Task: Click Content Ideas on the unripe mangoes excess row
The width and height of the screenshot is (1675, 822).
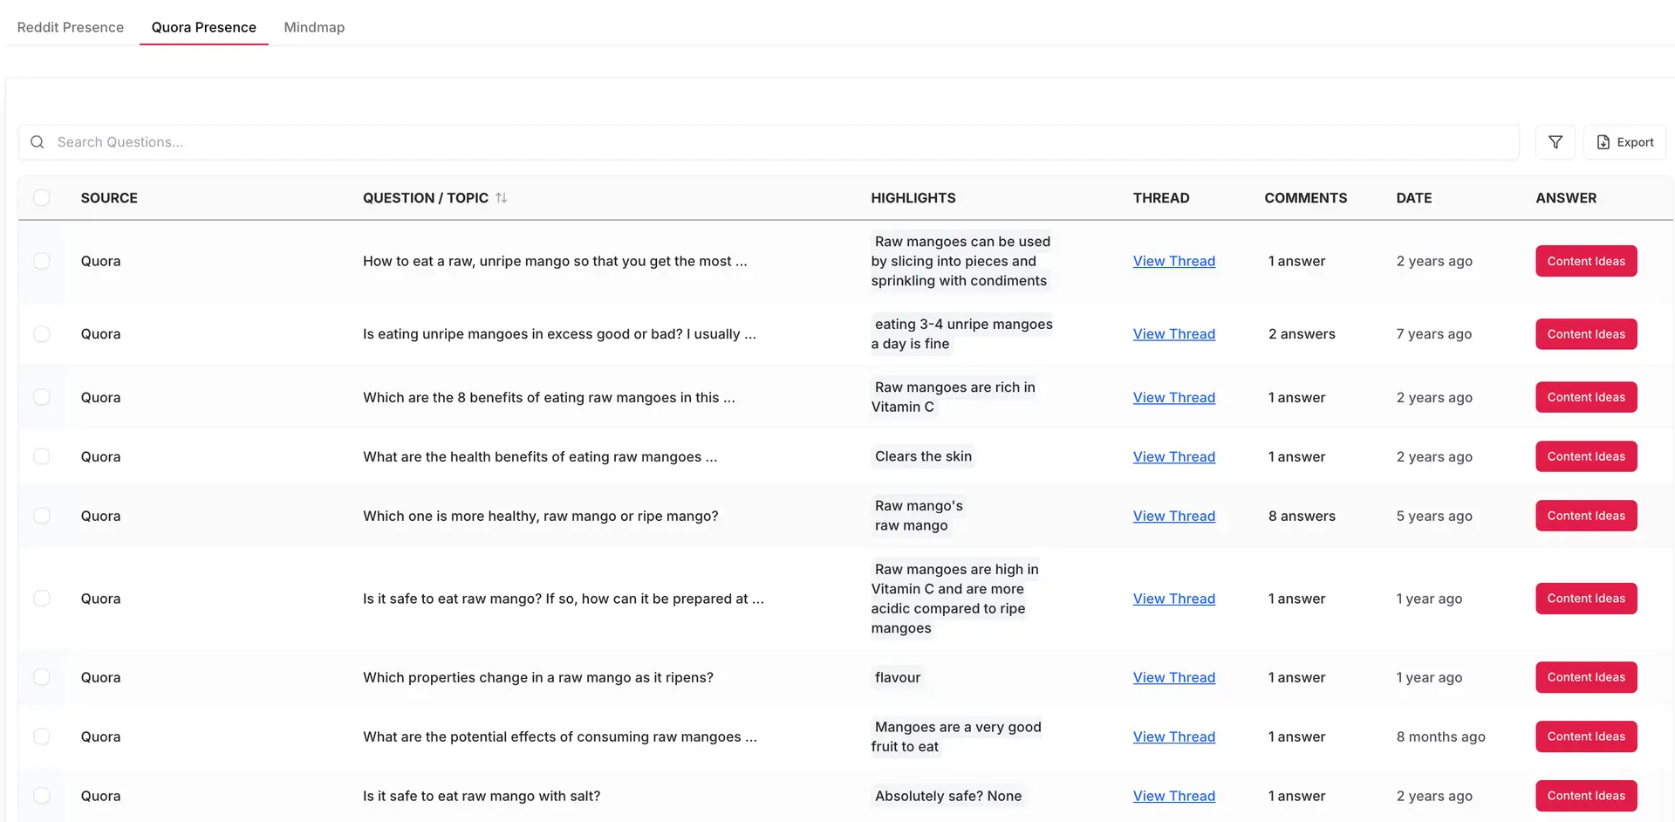Action: click(x=1586, y=333)
